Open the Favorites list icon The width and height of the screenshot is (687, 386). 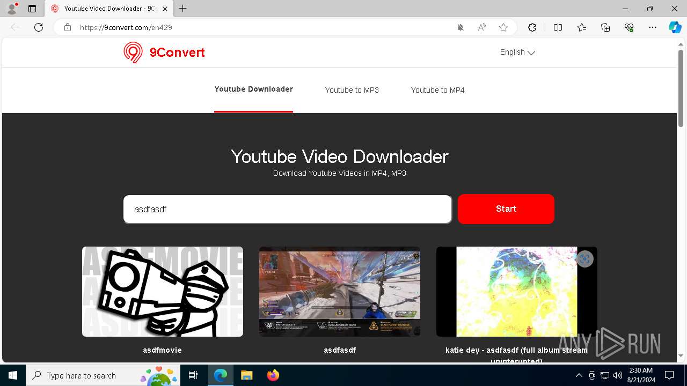(x=582, y=27)
